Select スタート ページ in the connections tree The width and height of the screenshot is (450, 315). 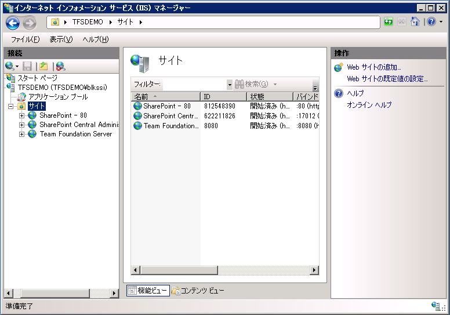pyautogui.click(x=37, y=78)
